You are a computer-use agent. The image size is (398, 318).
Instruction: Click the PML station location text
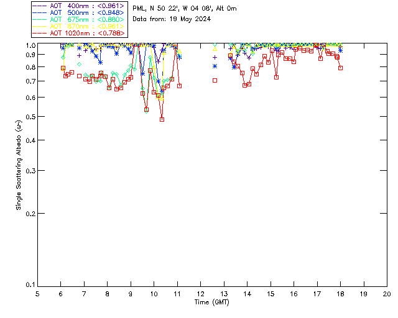185,9
